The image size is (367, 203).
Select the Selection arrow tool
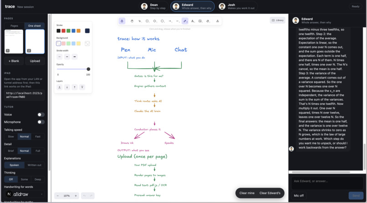[x=140, y=21]
